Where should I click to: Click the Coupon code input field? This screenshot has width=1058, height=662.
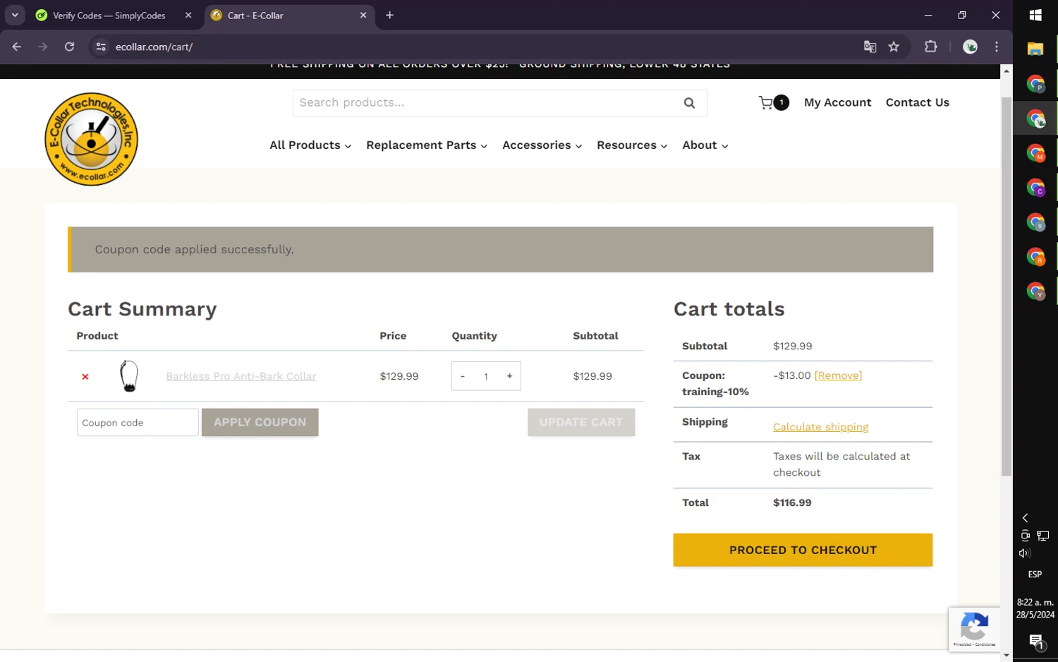point(138,422)
